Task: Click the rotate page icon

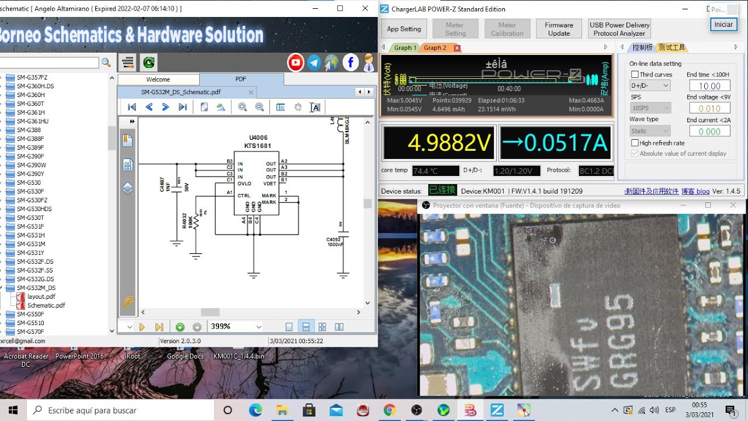Action: point(221,107)
